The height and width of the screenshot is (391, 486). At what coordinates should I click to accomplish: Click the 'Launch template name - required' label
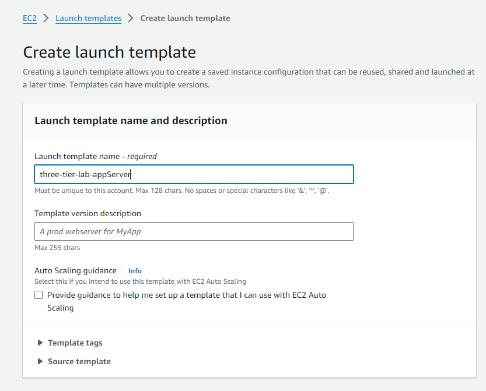pyautogui.click(x=95, y=156)
